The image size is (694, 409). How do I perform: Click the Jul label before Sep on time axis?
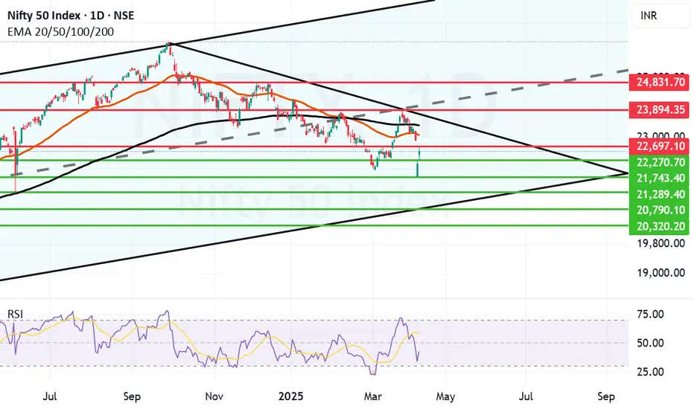(50, 396)
